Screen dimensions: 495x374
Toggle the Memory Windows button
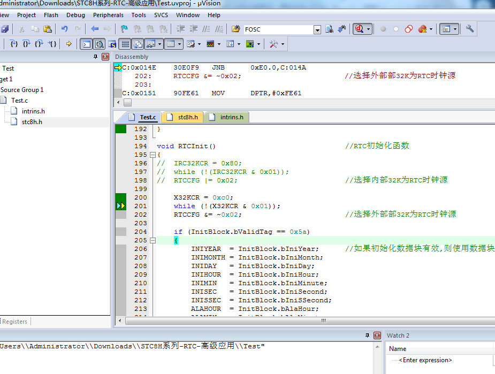171,44
